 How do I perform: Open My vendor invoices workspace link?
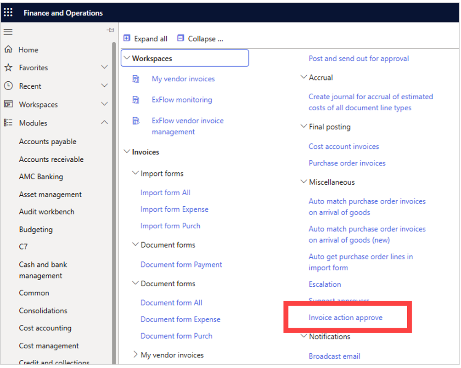coord(183,79)
